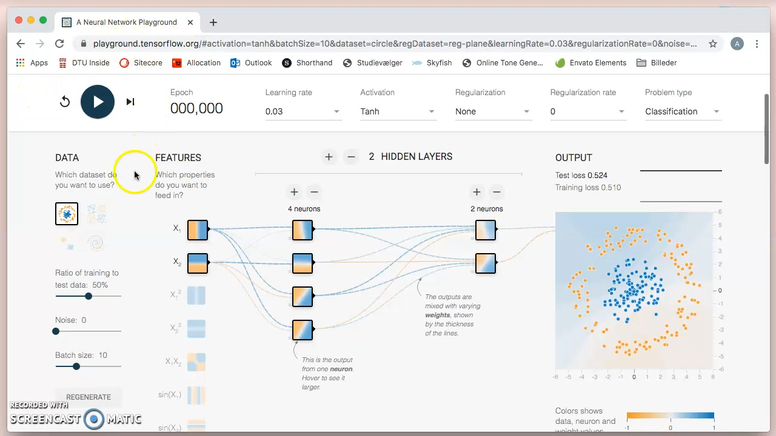Viewport: 776px width, 436px height.
Task: Open the Envato Elements bookmark
Action: (x=591, y=63)
